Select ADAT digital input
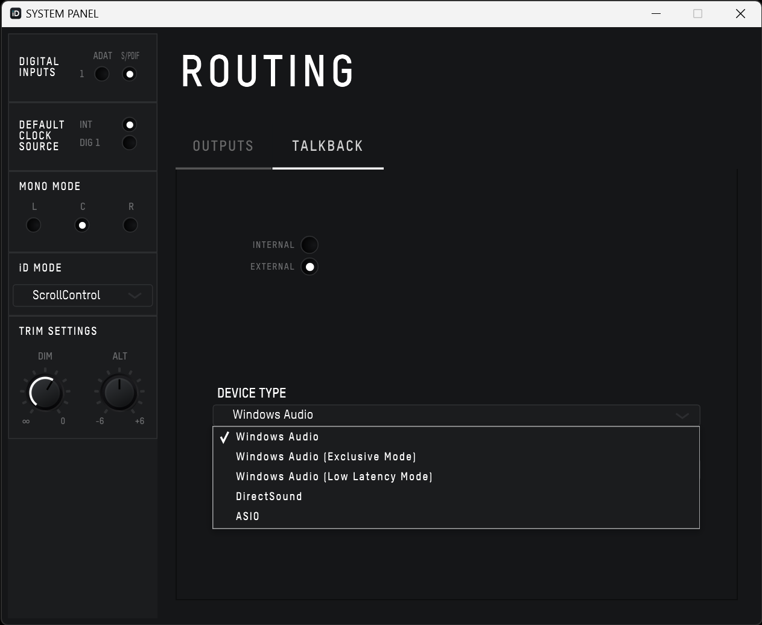The image size is (762, 625). [x=102, y=74]
